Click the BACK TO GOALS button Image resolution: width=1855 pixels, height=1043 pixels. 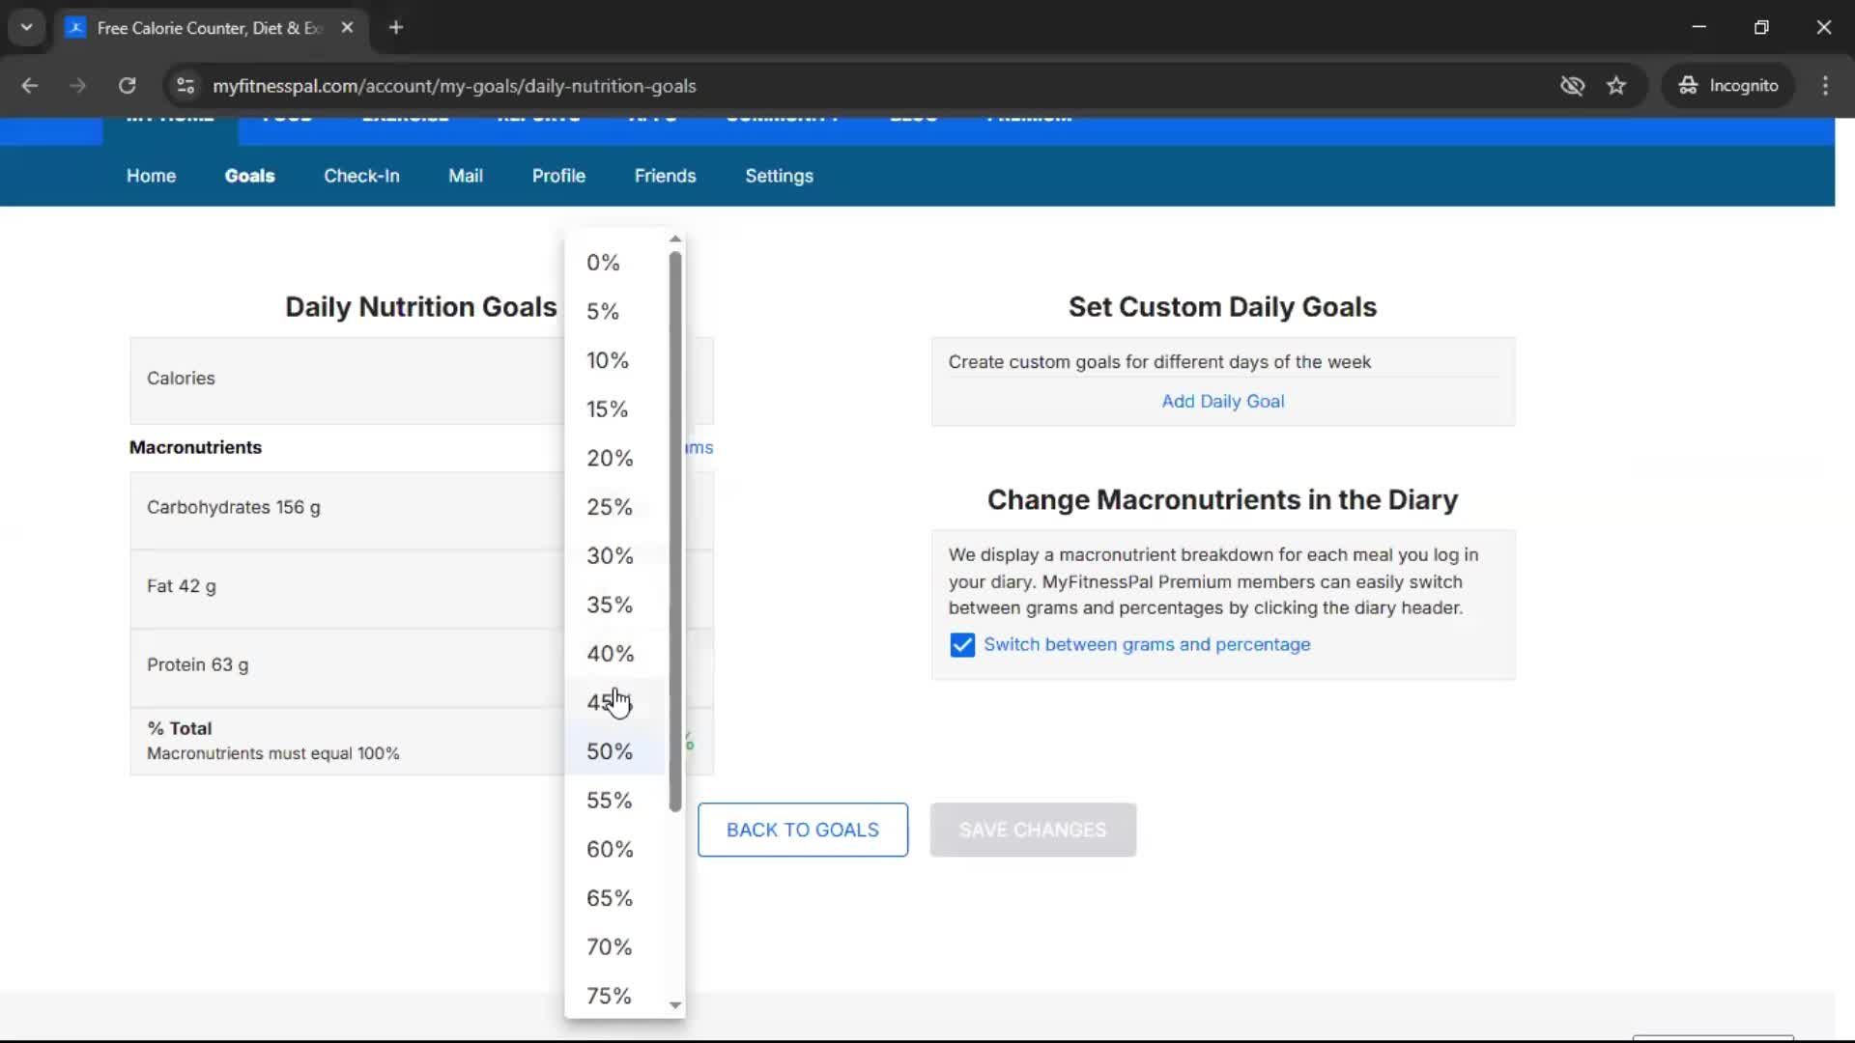(802, 831)
